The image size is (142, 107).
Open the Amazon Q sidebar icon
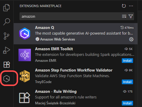point(7,79)
